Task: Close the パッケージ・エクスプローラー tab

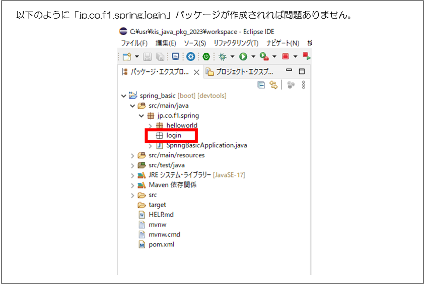Action: point(196,72)
